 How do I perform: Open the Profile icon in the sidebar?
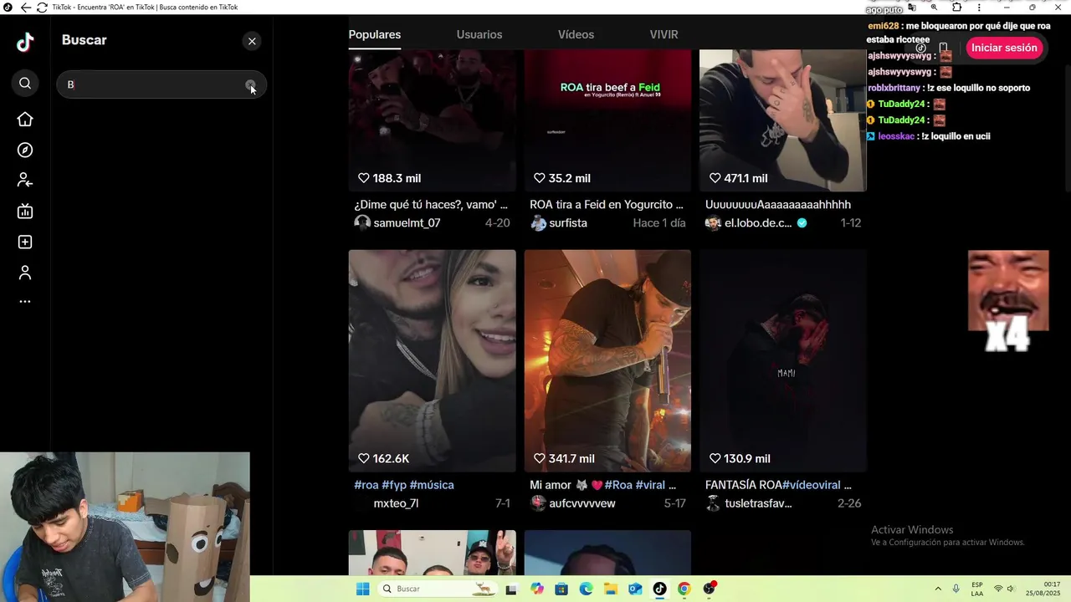pos(25,273)
